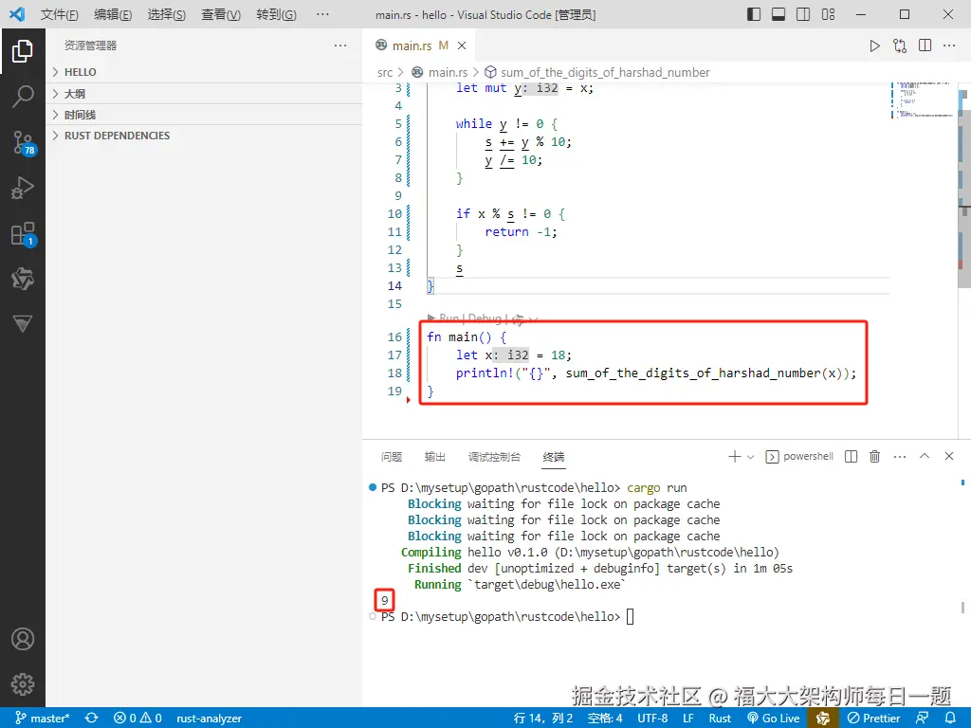The height and width of the screenshot is (728, 971).
Task: Change line ending via LF status item
Action: tap(688, 719)
